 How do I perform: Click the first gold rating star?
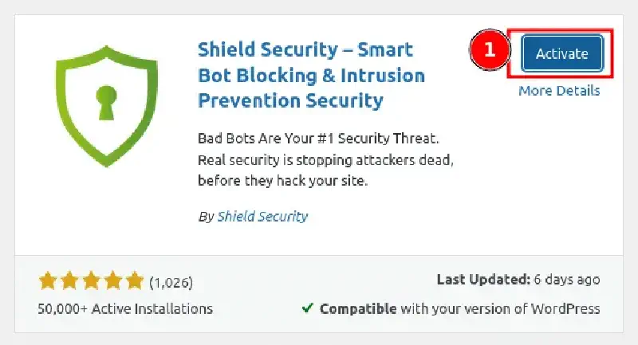tap(47, 282)
